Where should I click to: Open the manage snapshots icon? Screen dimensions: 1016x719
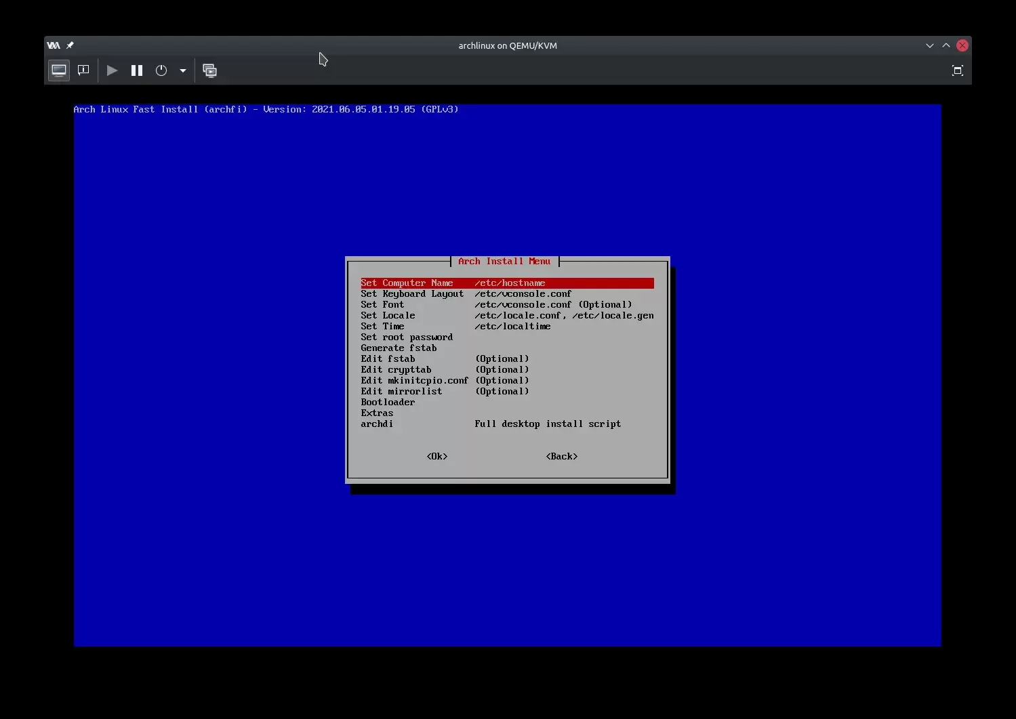(210, 70)
